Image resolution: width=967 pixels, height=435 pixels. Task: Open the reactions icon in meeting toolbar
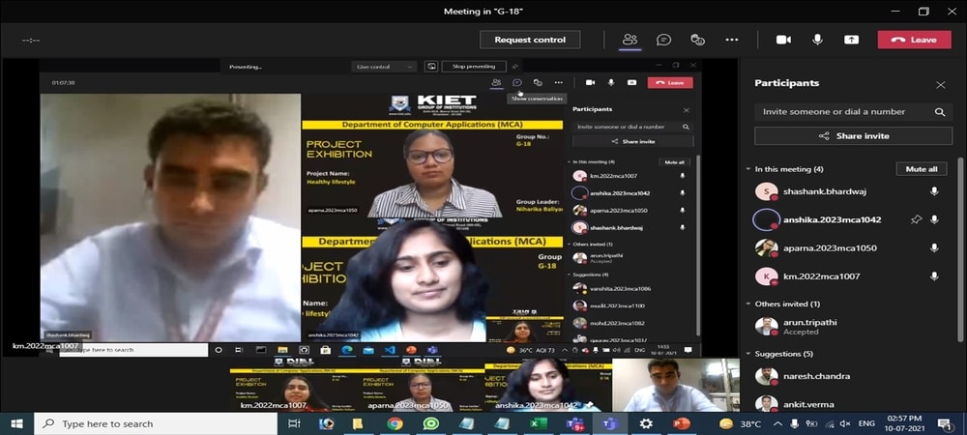point(697,40)
